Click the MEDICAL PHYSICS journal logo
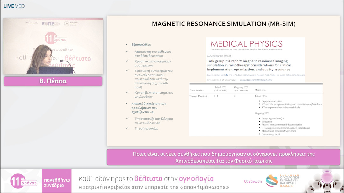This screenshot has height=193, width=344. 246,44
